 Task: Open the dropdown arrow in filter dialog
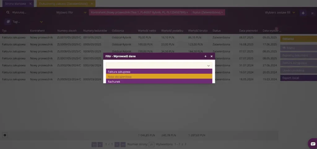point(209,66)
